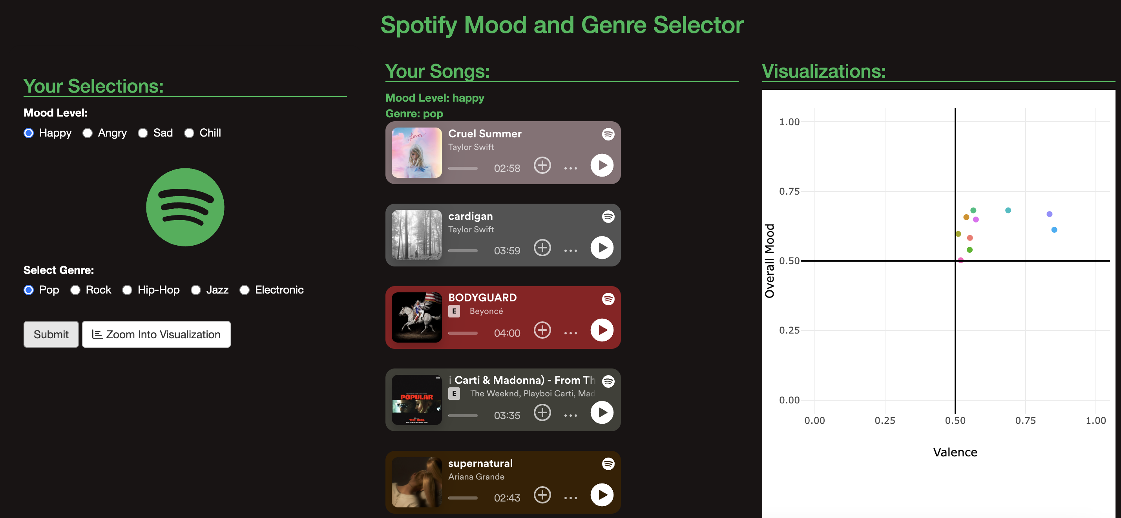Add the Popular track to your library
Screen dimensions: 1121x518
[542, 413]
